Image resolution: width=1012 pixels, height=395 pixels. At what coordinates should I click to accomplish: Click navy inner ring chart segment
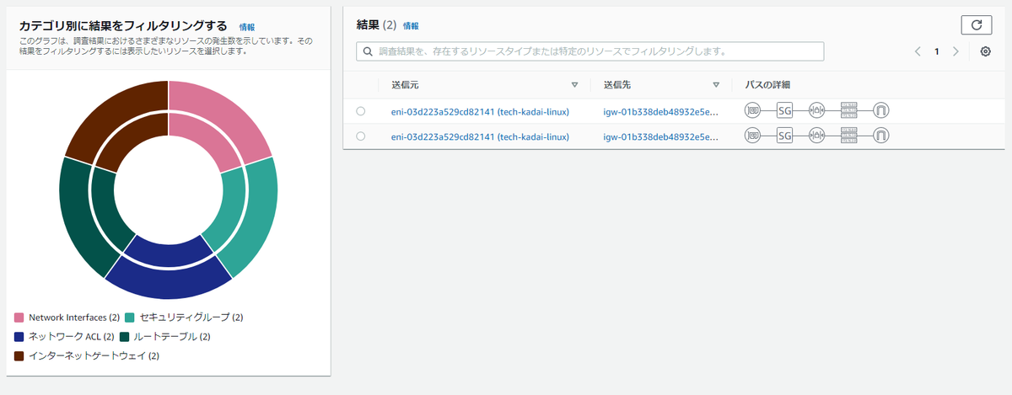pos(169,250)
